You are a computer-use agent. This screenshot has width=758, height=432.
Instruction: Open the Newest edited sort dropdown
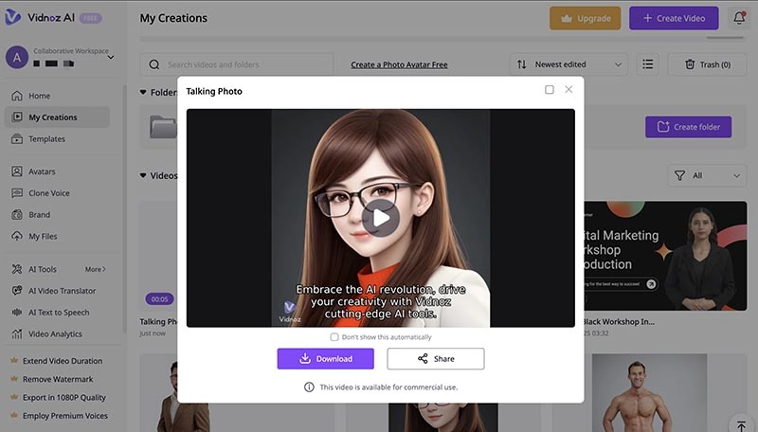[x=568, y=64]
